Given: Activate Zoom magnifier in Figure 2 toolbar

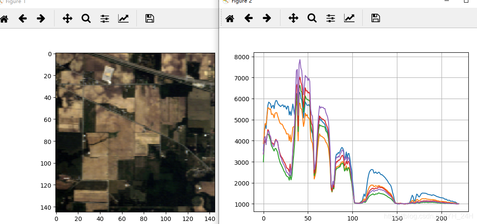Looking at the screenshot, I should (x=312, y=18).
